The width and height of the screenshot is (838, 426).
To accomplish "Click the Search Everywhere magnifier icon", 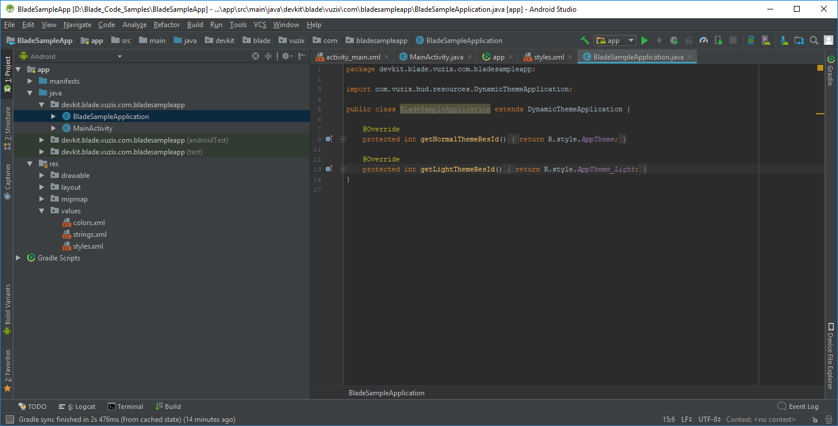I will 814,40.
